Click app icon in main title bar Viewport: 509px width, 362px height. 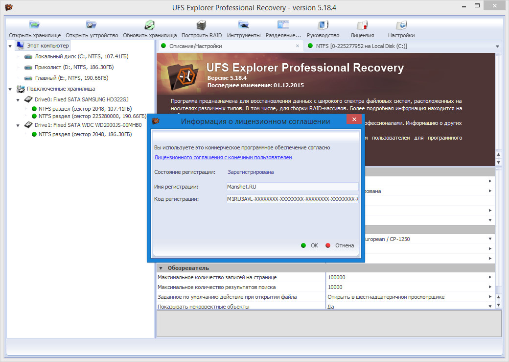click(9, 7)
